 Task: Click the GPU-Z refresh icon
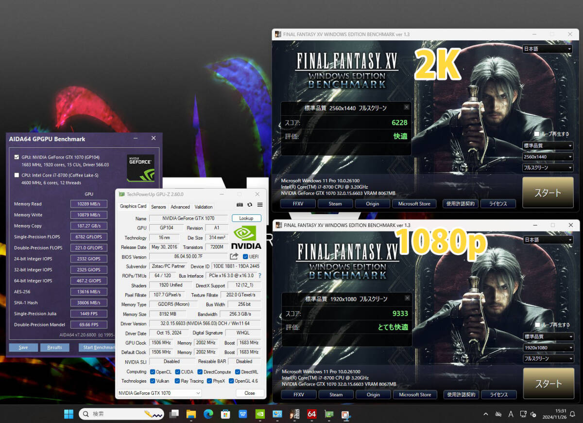(x=250, y=206)
